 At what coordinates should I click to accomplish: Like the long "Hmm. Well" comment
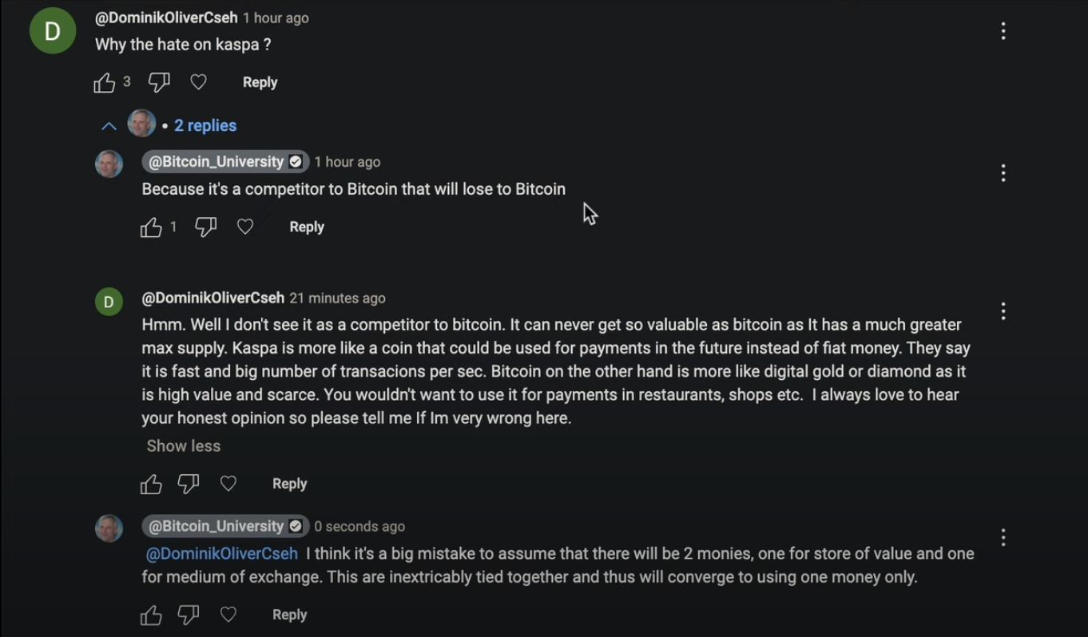pos(151,484)
